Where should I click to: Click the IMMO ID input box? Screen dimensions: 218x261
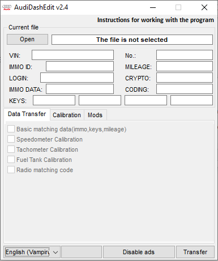[x=80, y=66]
